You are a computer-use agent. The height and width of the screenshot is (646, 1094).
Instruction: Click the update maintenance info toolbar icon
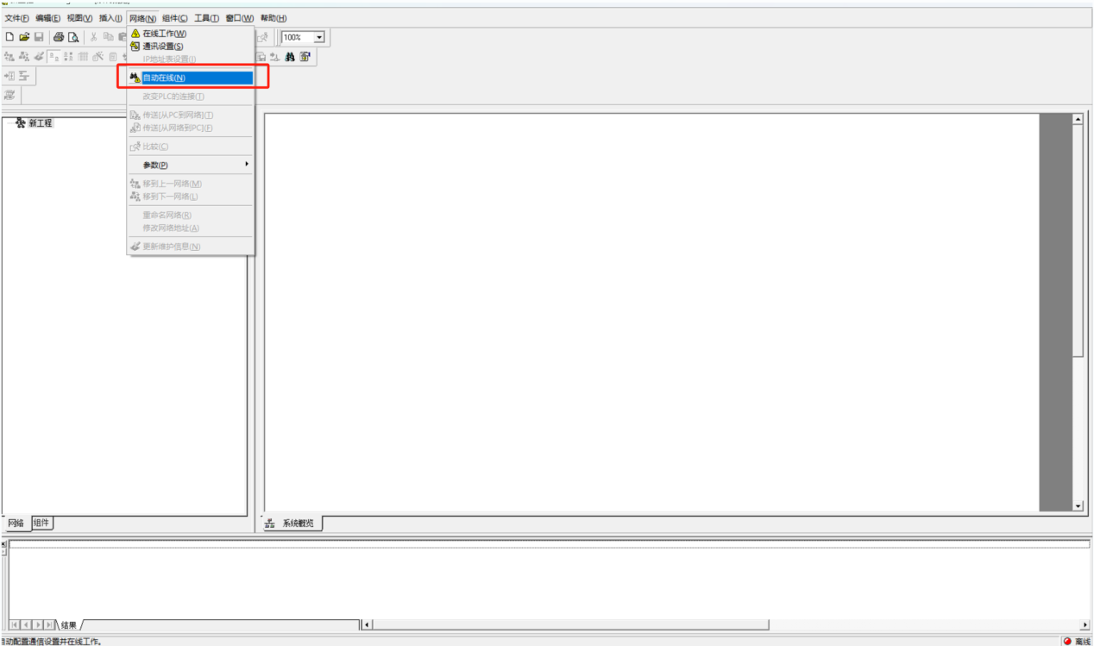(39, 57)
